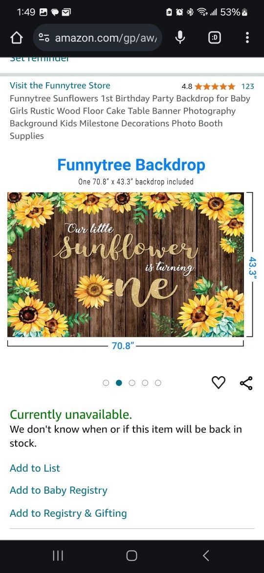The image size is (264, 573).
Task: Tap Add to Registry & Gifting
Action: (x=68, y=513)
